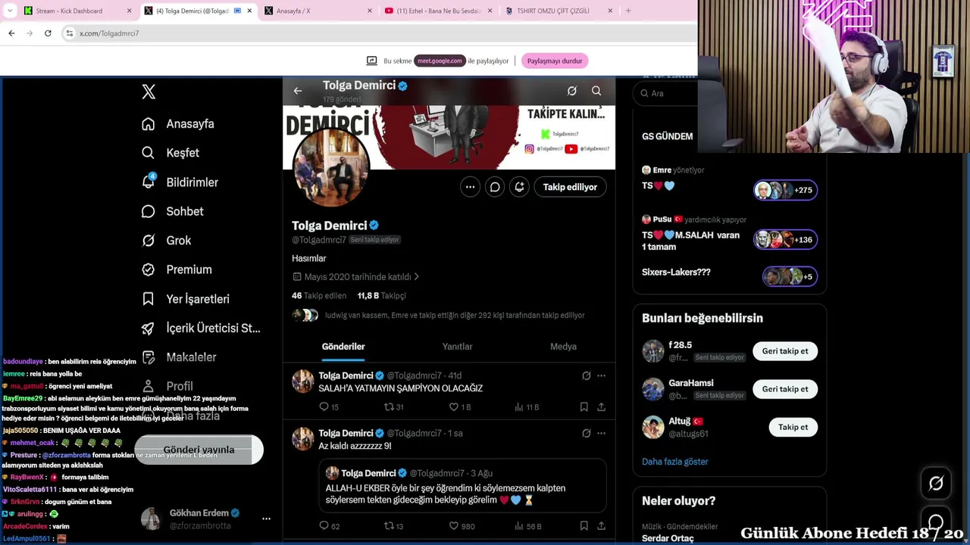
Task: Open Tolga Demirci's profile picture
Action: (x=331, y=167)
